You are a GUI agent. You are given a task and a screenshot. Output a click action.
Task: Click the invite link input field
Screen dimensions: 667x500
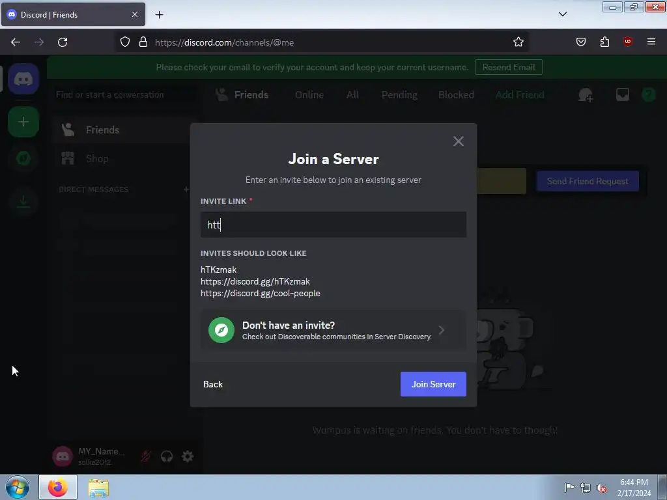coord(333,225)
